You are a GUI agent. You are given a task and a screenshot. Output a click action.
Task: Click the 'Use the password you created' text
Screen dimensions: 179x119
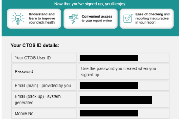tap(118, 72)
